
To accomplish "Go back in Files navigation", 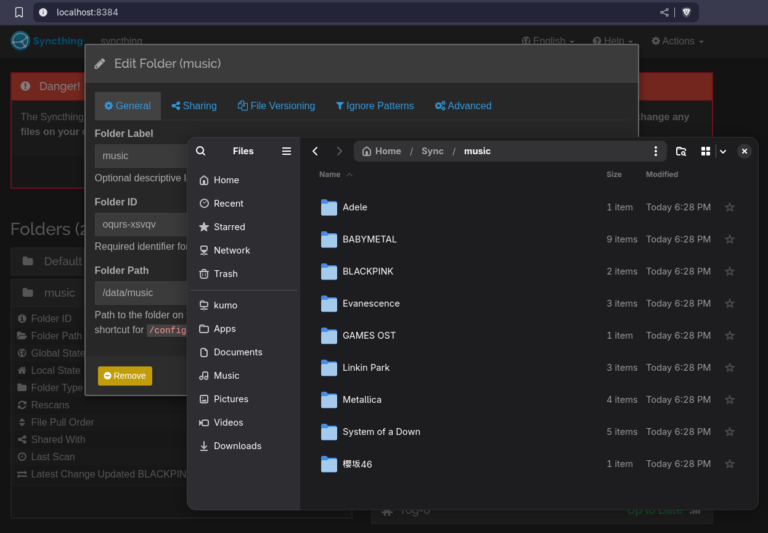I will click(315, 151).
